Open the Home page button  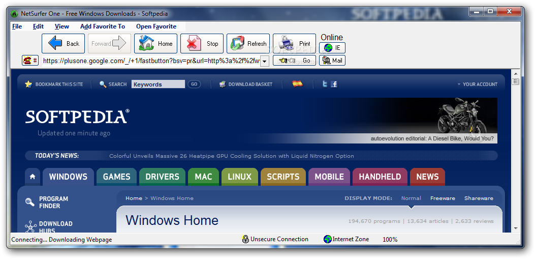tap(155, 43)
